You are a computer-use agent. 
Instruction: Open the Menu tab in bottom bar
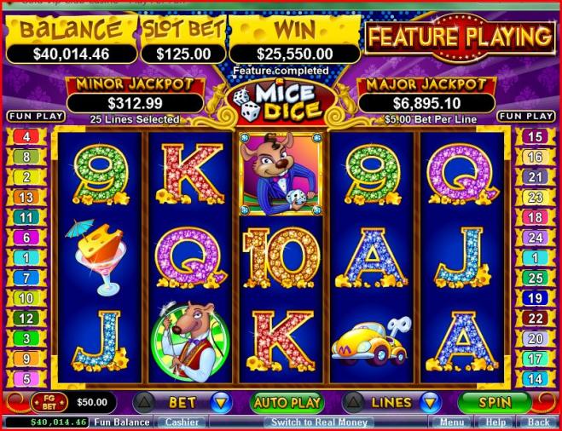(x=451, y=422)
